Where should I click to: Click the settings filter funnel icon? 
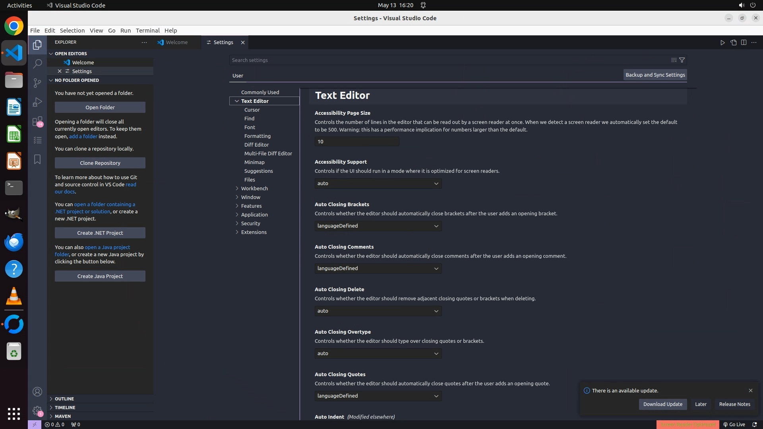(x=682, y=60)
